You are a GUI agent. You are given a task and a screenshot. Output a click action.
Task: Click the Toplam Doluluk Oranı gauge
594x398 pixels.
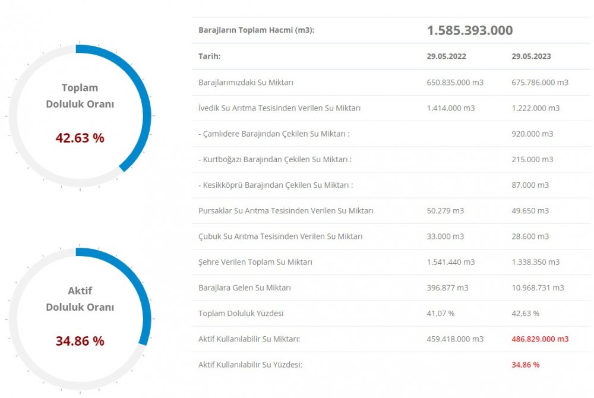click(x=80, y=115)
